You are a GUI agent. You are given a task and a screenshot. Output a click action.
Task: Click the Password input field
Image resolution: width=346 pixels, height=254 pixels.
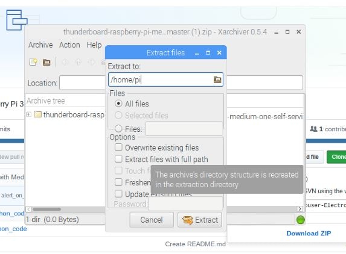click(186, 203)
